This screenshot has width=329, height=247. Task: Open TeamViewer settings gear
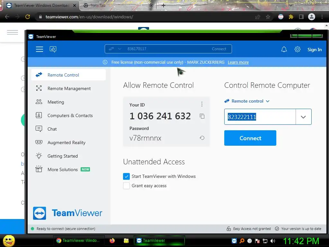click(297, 49)
